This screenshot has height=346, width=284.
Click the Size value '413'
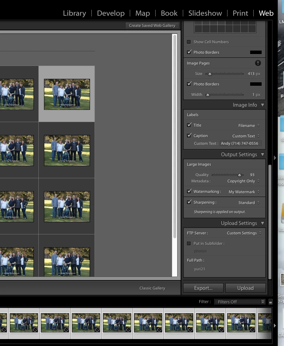pyautogui.click(x=251, y=74)
